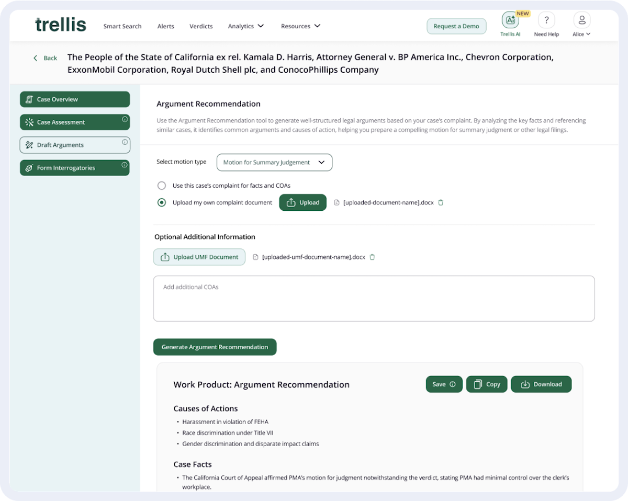This screenshot has width=628, height=501.
Task: Click the Upload UMF Document button
Action: (x=199, y=257)
